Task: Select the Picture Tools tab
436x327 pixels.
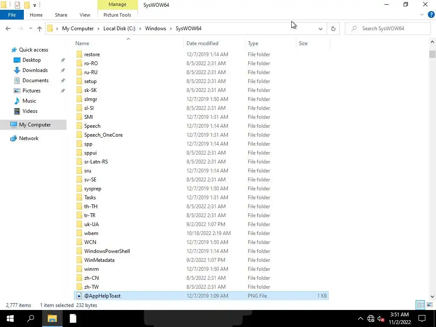Action: pyautogui.click(x=117, y=15)
